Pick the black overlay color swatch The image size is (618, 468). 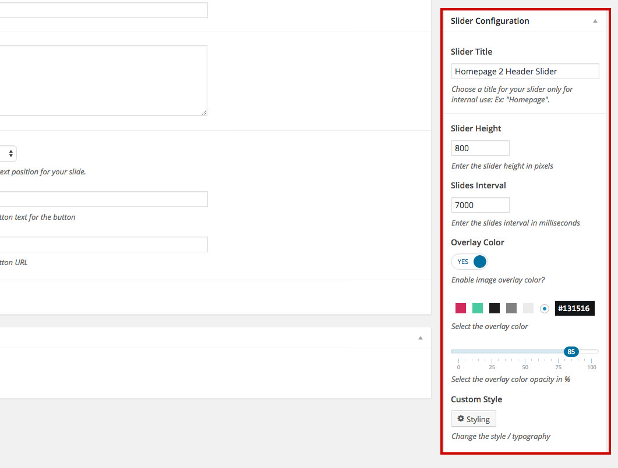click(495, 308)
